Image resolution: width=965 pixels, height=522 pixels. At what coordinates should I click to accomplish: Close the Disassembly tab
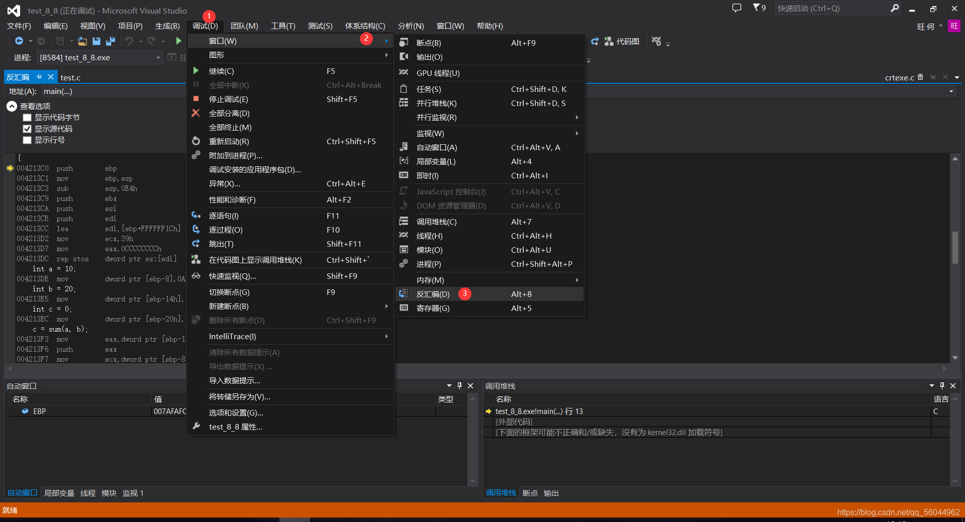(51, 77)
